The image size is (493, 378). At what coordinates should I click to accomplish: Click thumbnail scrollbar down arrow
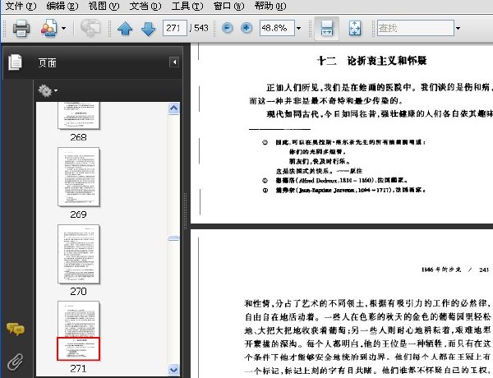[173, 370]
